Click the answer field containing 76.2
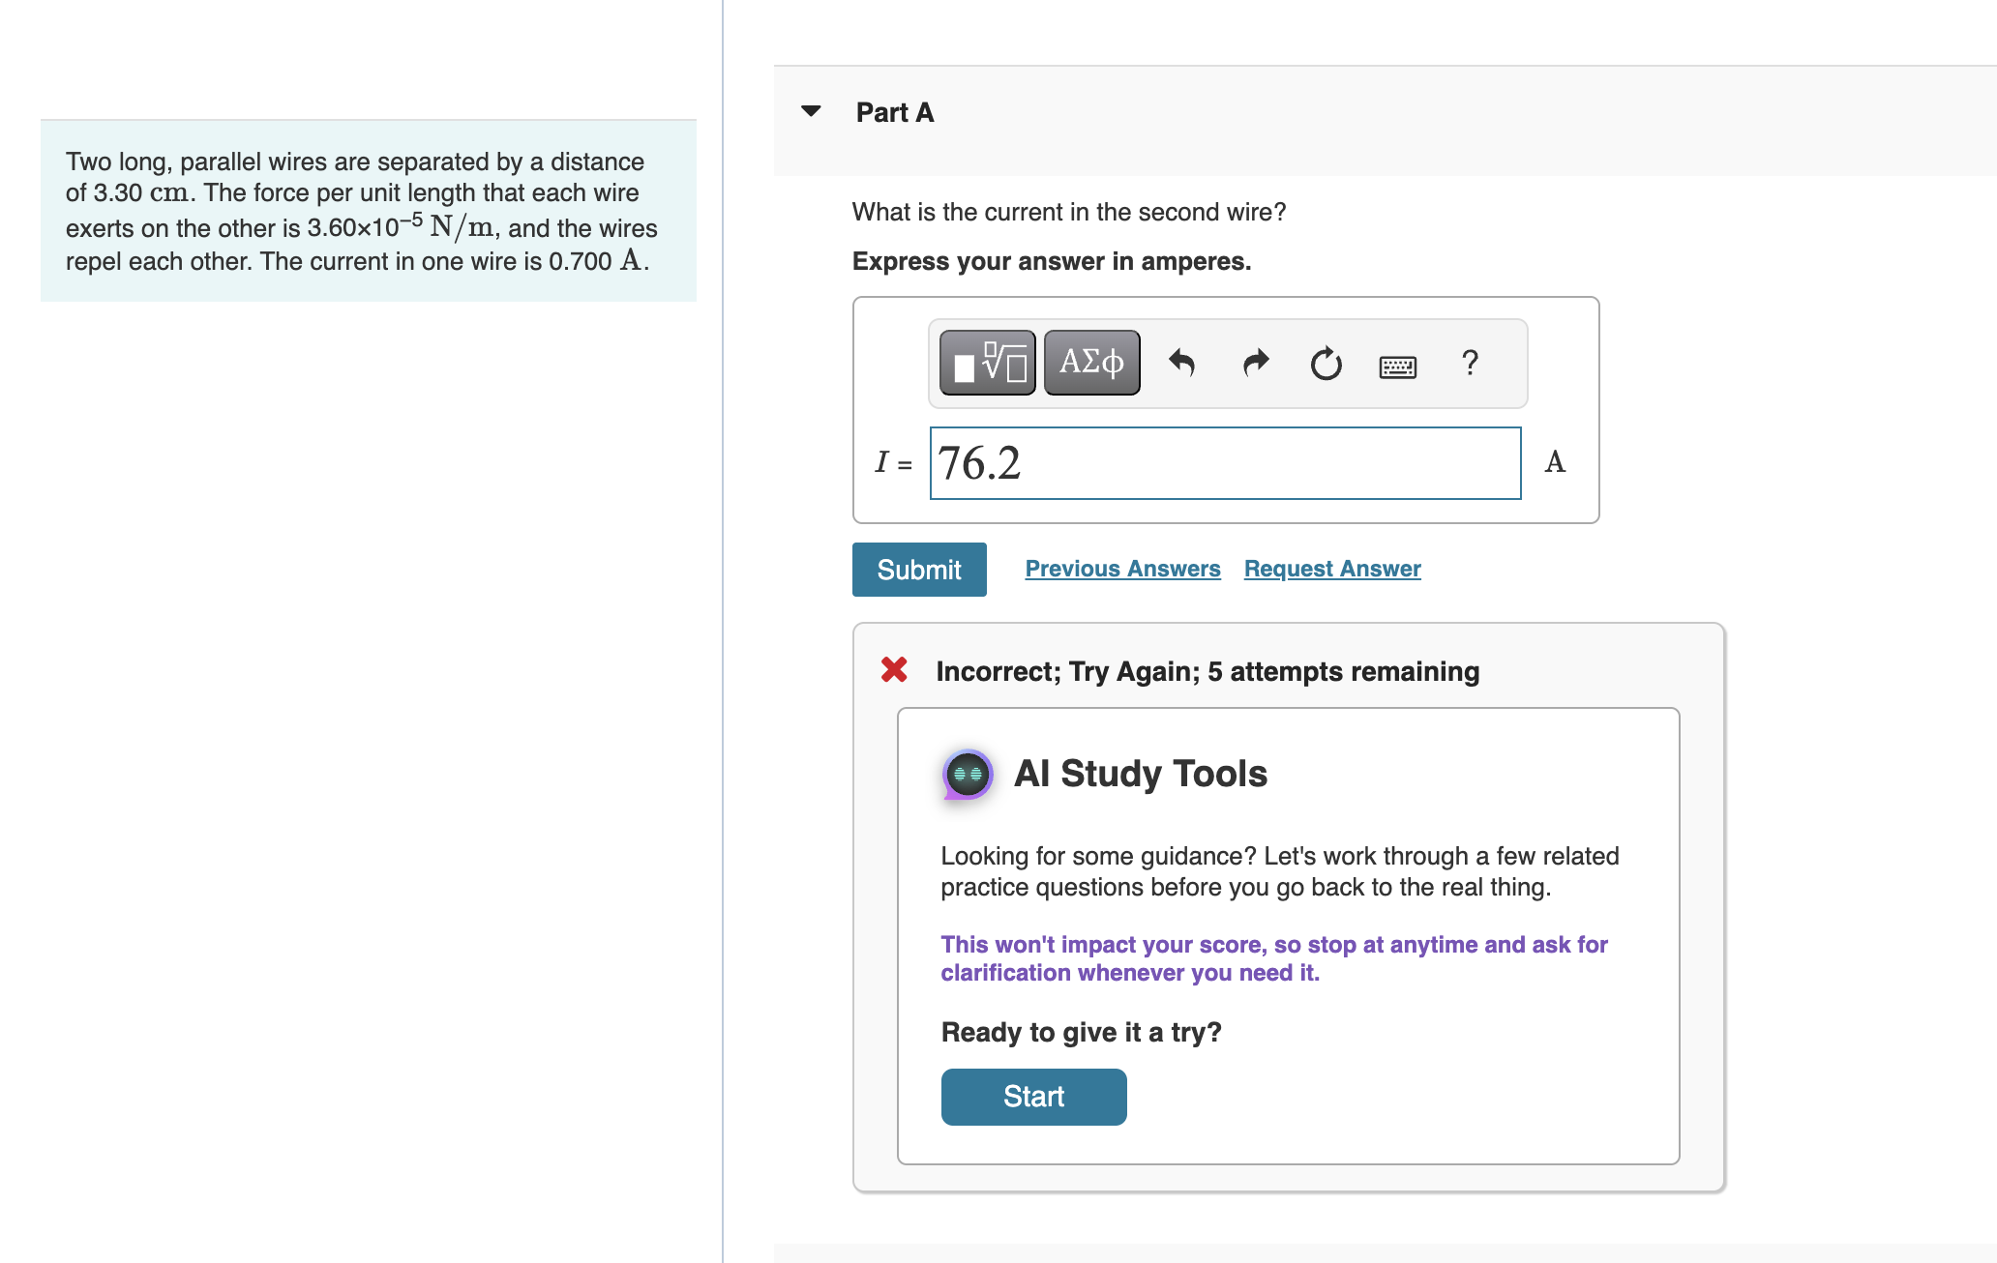1997x1263 pixels. (1225, 463)
